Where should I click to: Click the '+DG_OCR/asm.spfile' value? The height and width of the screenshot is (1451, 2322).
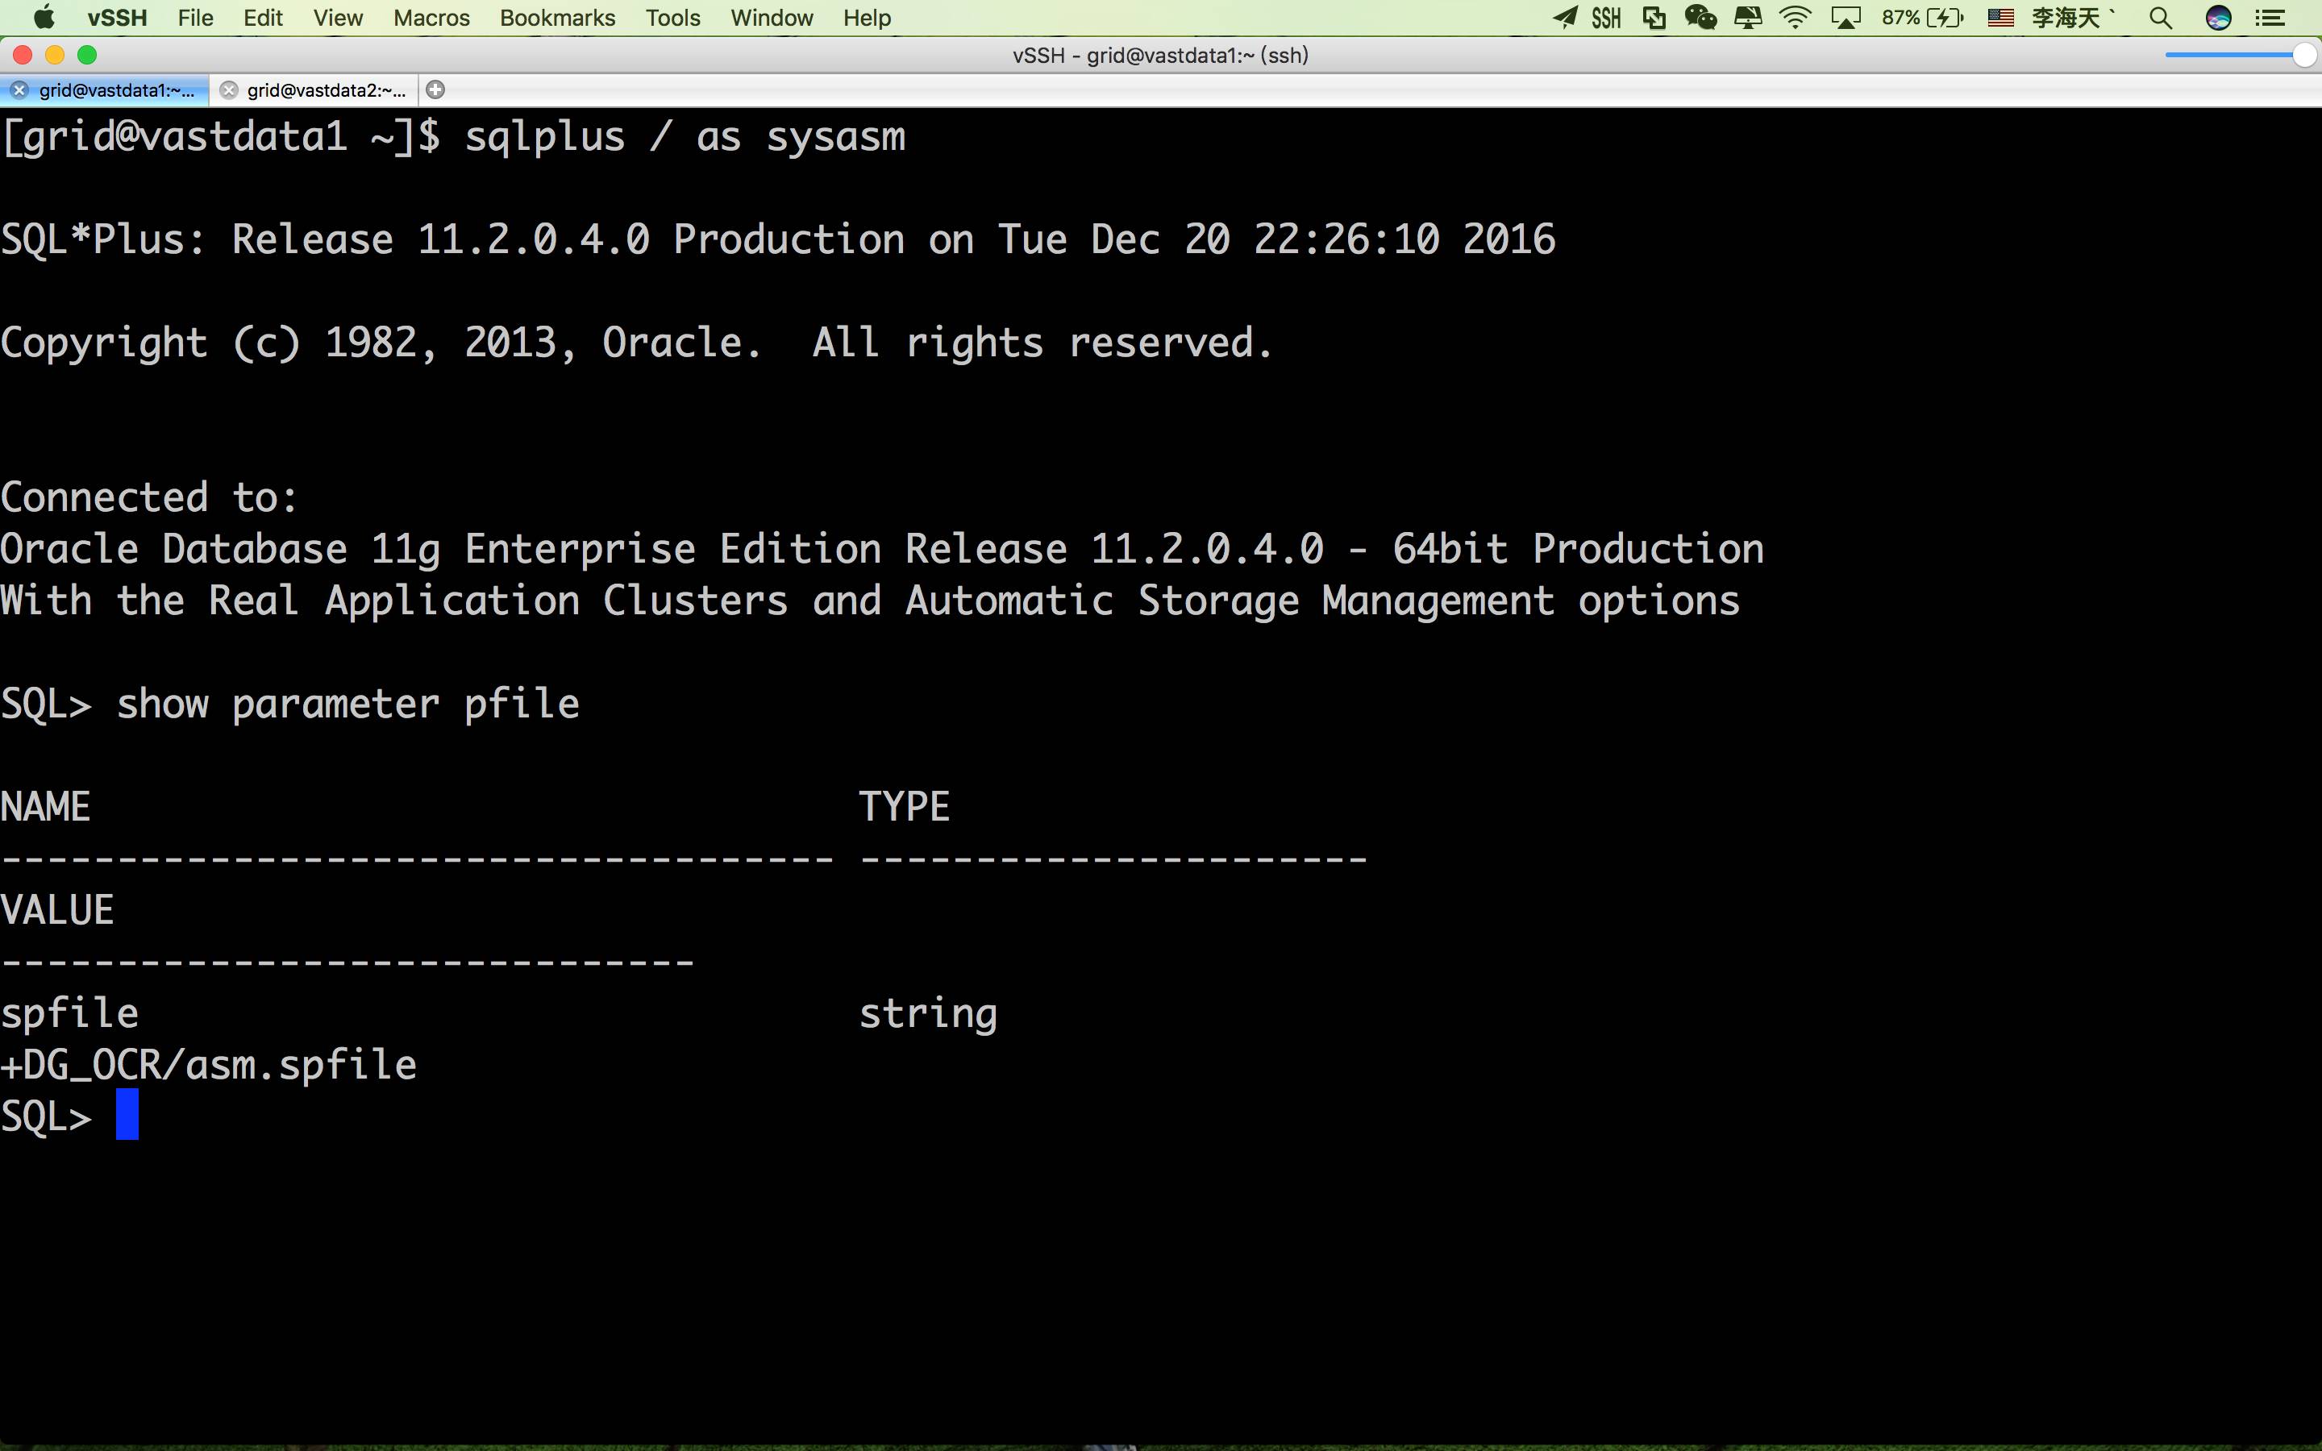[208, 1065]
